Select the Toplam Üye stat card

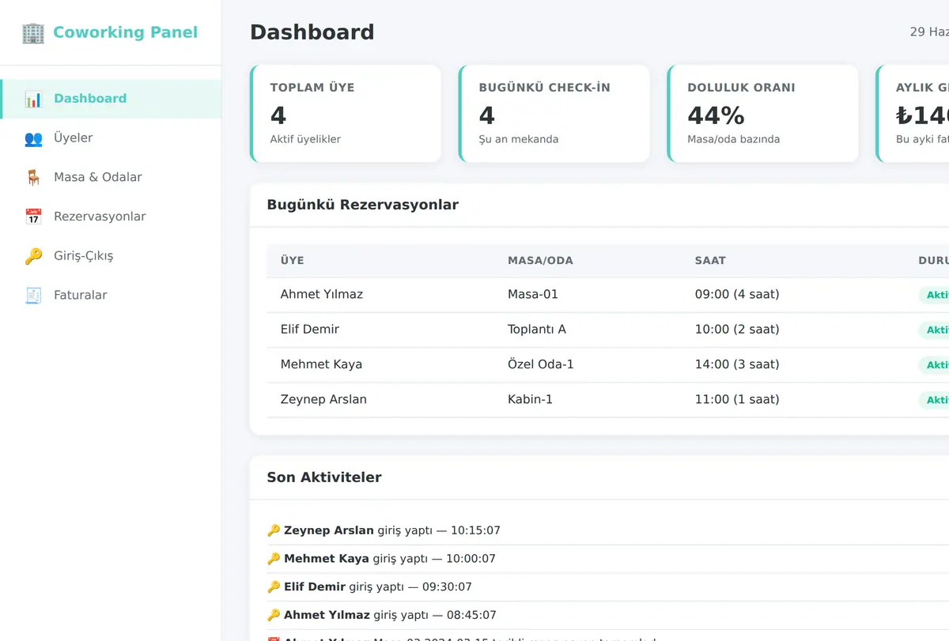[x=346, y=114]
